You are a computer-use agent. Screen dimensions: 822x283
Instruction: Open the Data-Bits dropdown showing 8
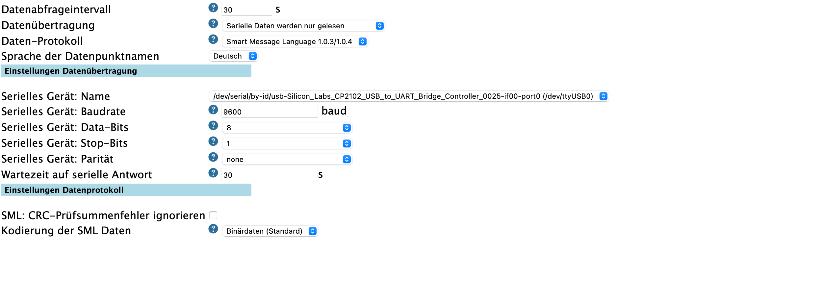pyautogui.click(x=287, y=128)
